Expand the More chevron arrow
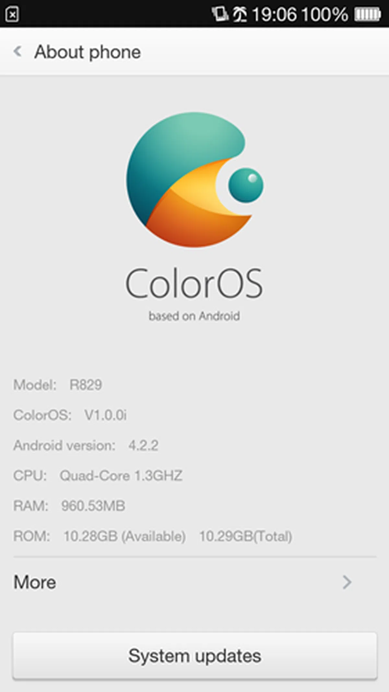The image size is (389, 692). point(347,582)
